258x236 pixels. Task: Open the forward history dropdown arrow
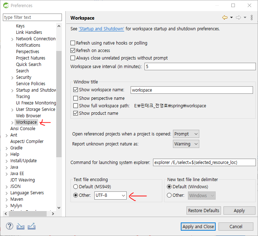point(245,17)
